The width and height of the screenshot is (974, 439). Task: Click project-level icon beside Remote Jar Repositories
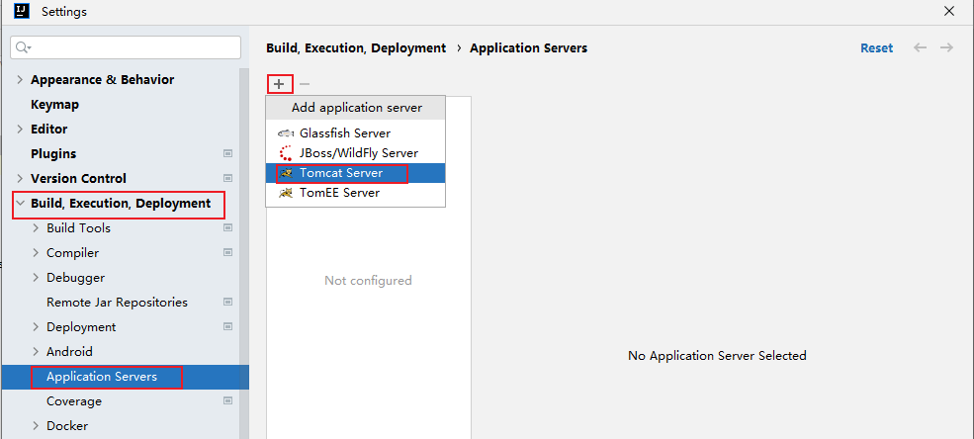(228, 303)
